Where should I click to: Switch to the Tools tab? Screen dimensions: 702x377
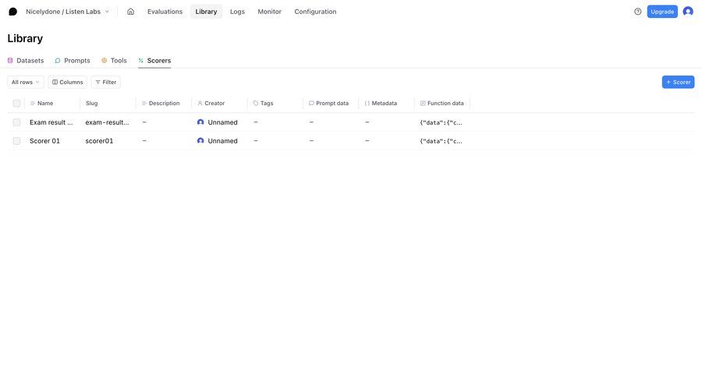coord(114,61)
